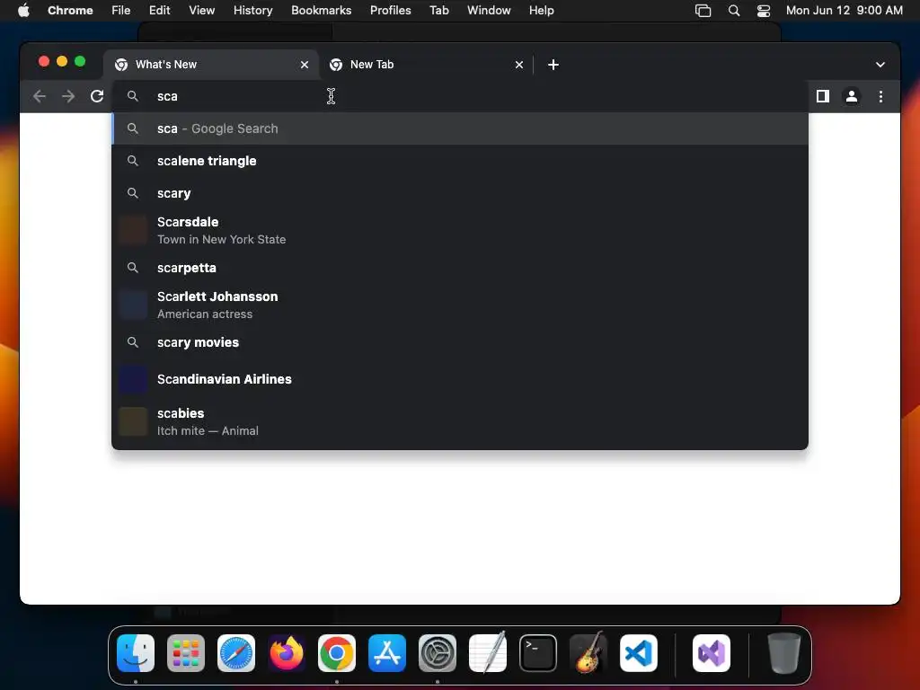Click the Scandinavian Airlines thumbnail

tap(133, 379)
